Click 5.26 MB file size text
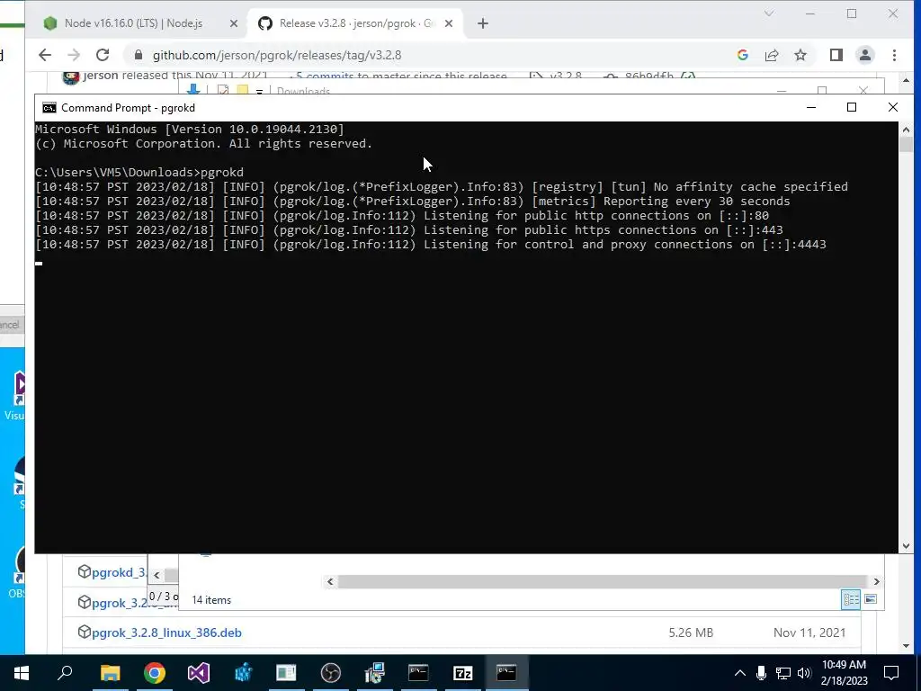The image size is (921, 691). (x=691, y=633)
